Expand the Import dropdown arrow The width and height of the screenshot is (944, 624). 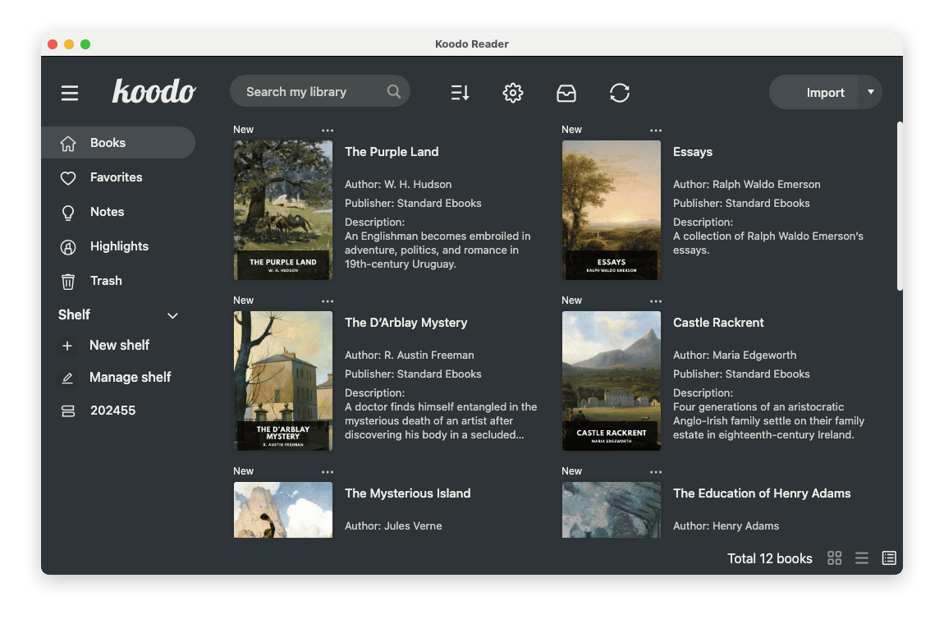pyautogui.click(x=871, y=92)
